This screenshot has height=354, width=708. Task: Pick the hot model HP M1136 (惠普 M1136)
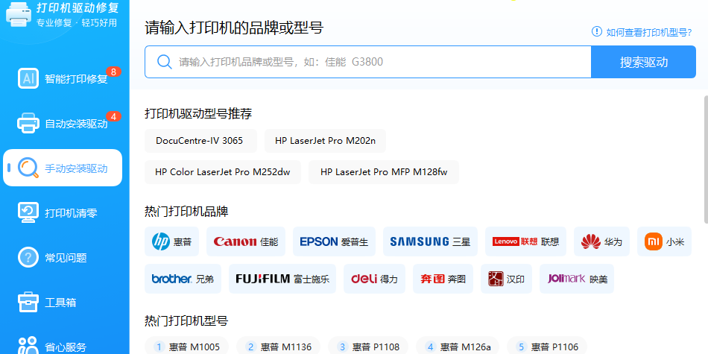(278, 347)
